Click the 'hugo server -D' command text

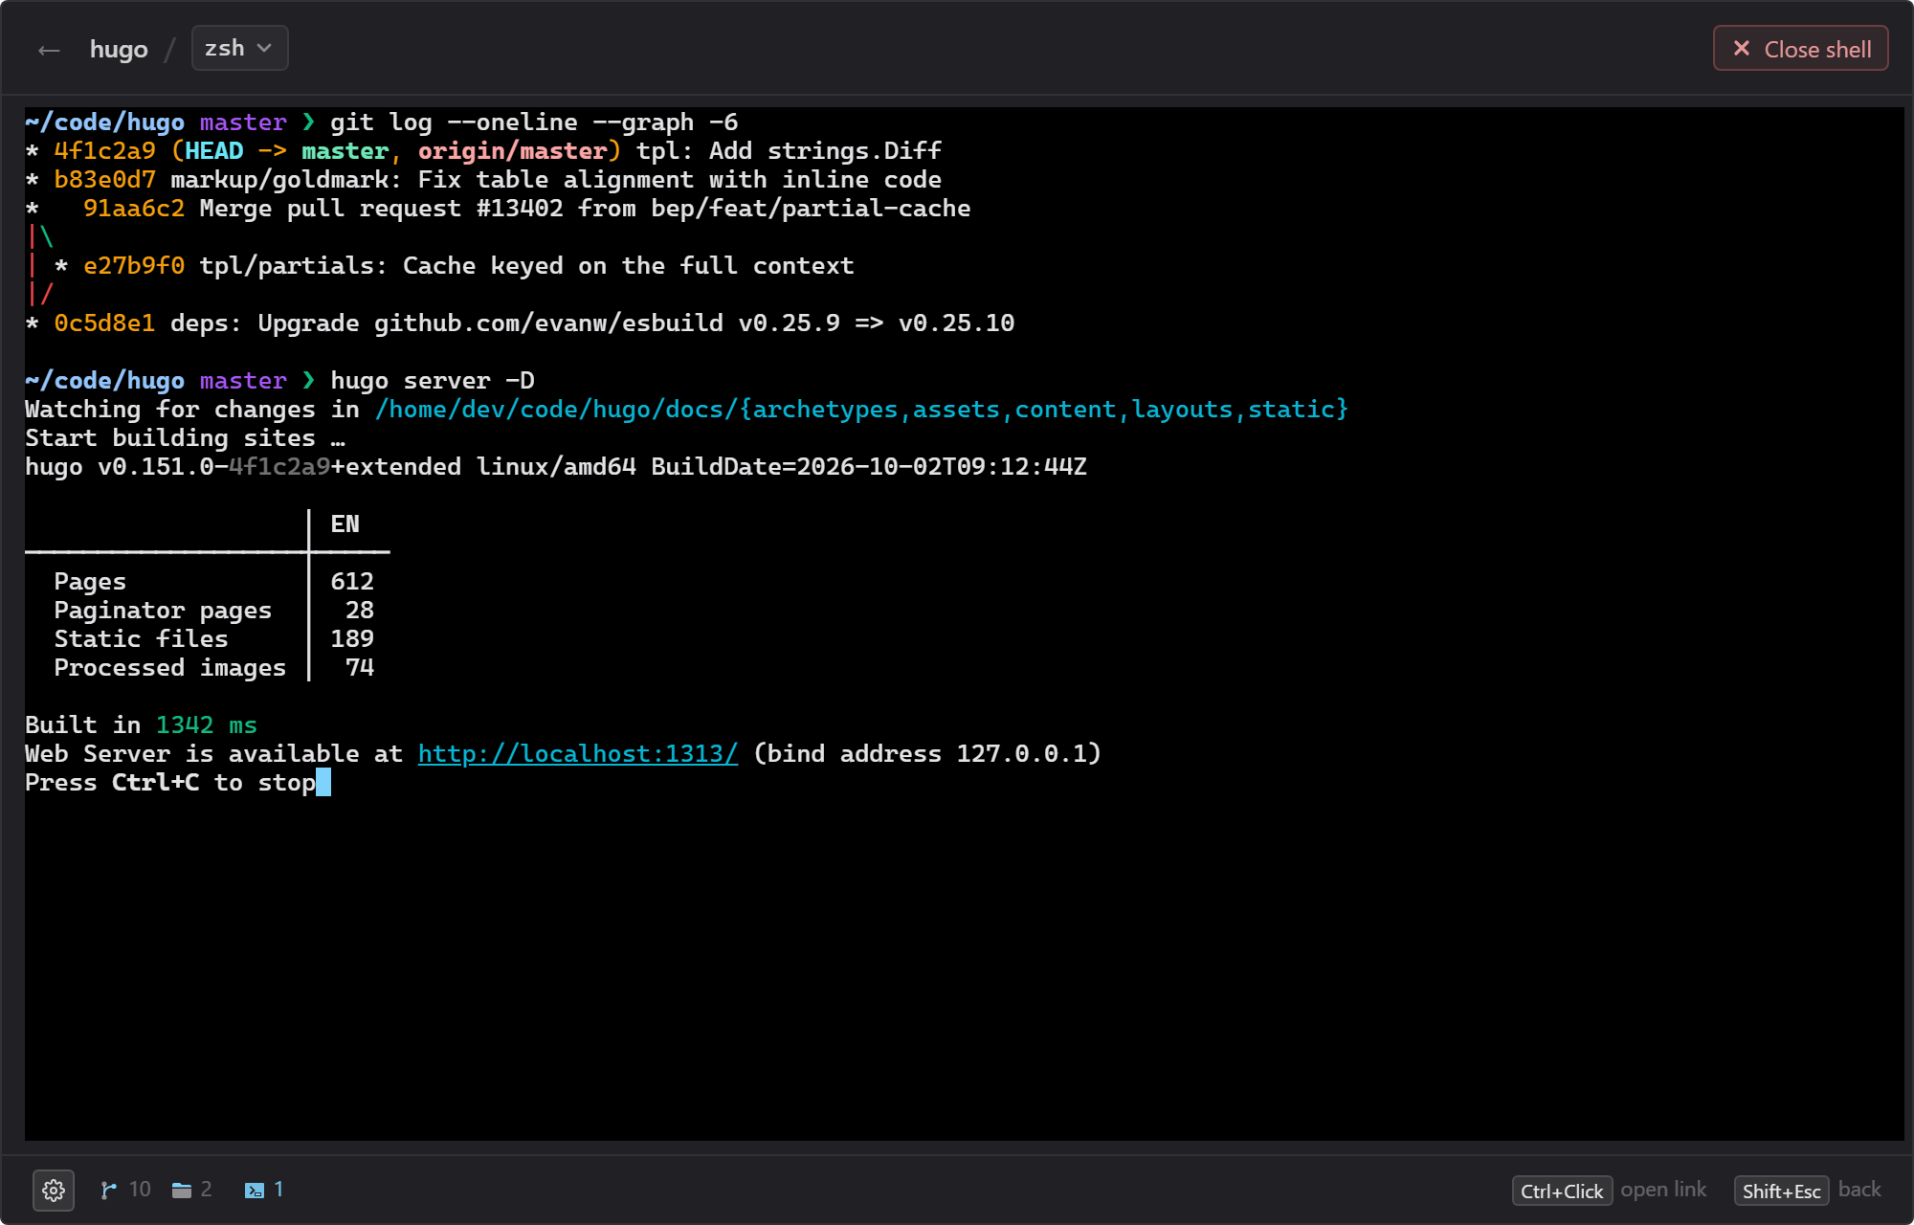433,381
